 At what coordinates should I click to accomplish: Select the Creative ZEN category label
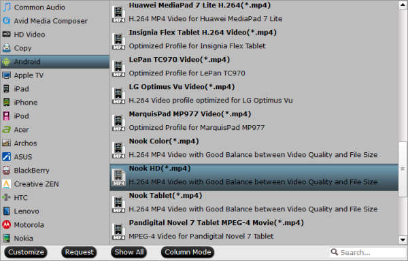[37, 184]
